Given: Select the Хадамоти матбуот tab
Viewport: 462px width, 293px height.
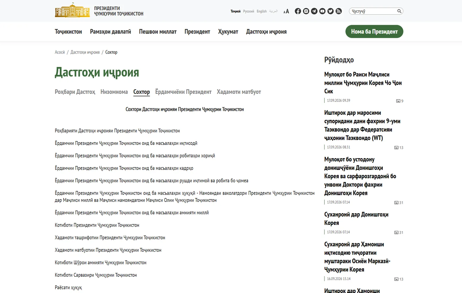Looking at the screenshot, I should click(239, 92).
